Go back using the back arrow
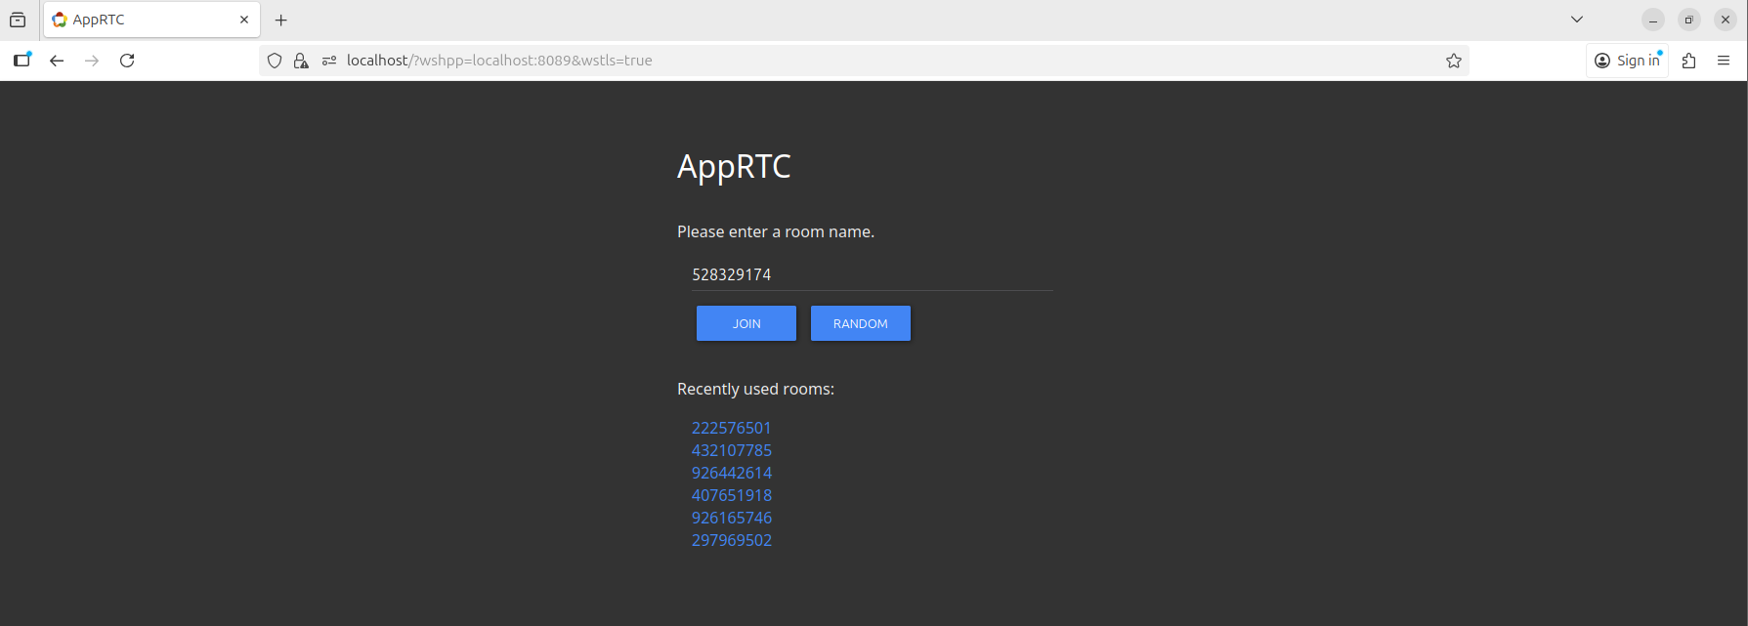1748x626 pixels. point(57,61)
